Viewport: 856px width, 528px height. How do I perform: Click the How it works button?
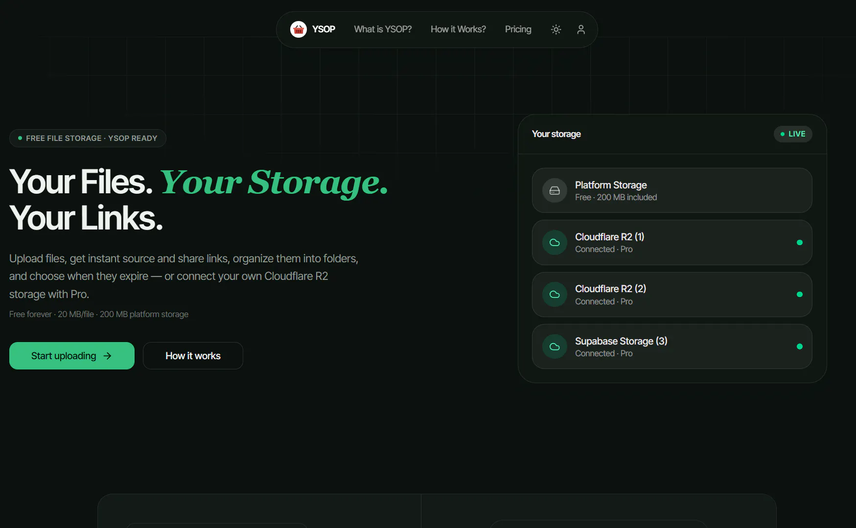[193, 356]
